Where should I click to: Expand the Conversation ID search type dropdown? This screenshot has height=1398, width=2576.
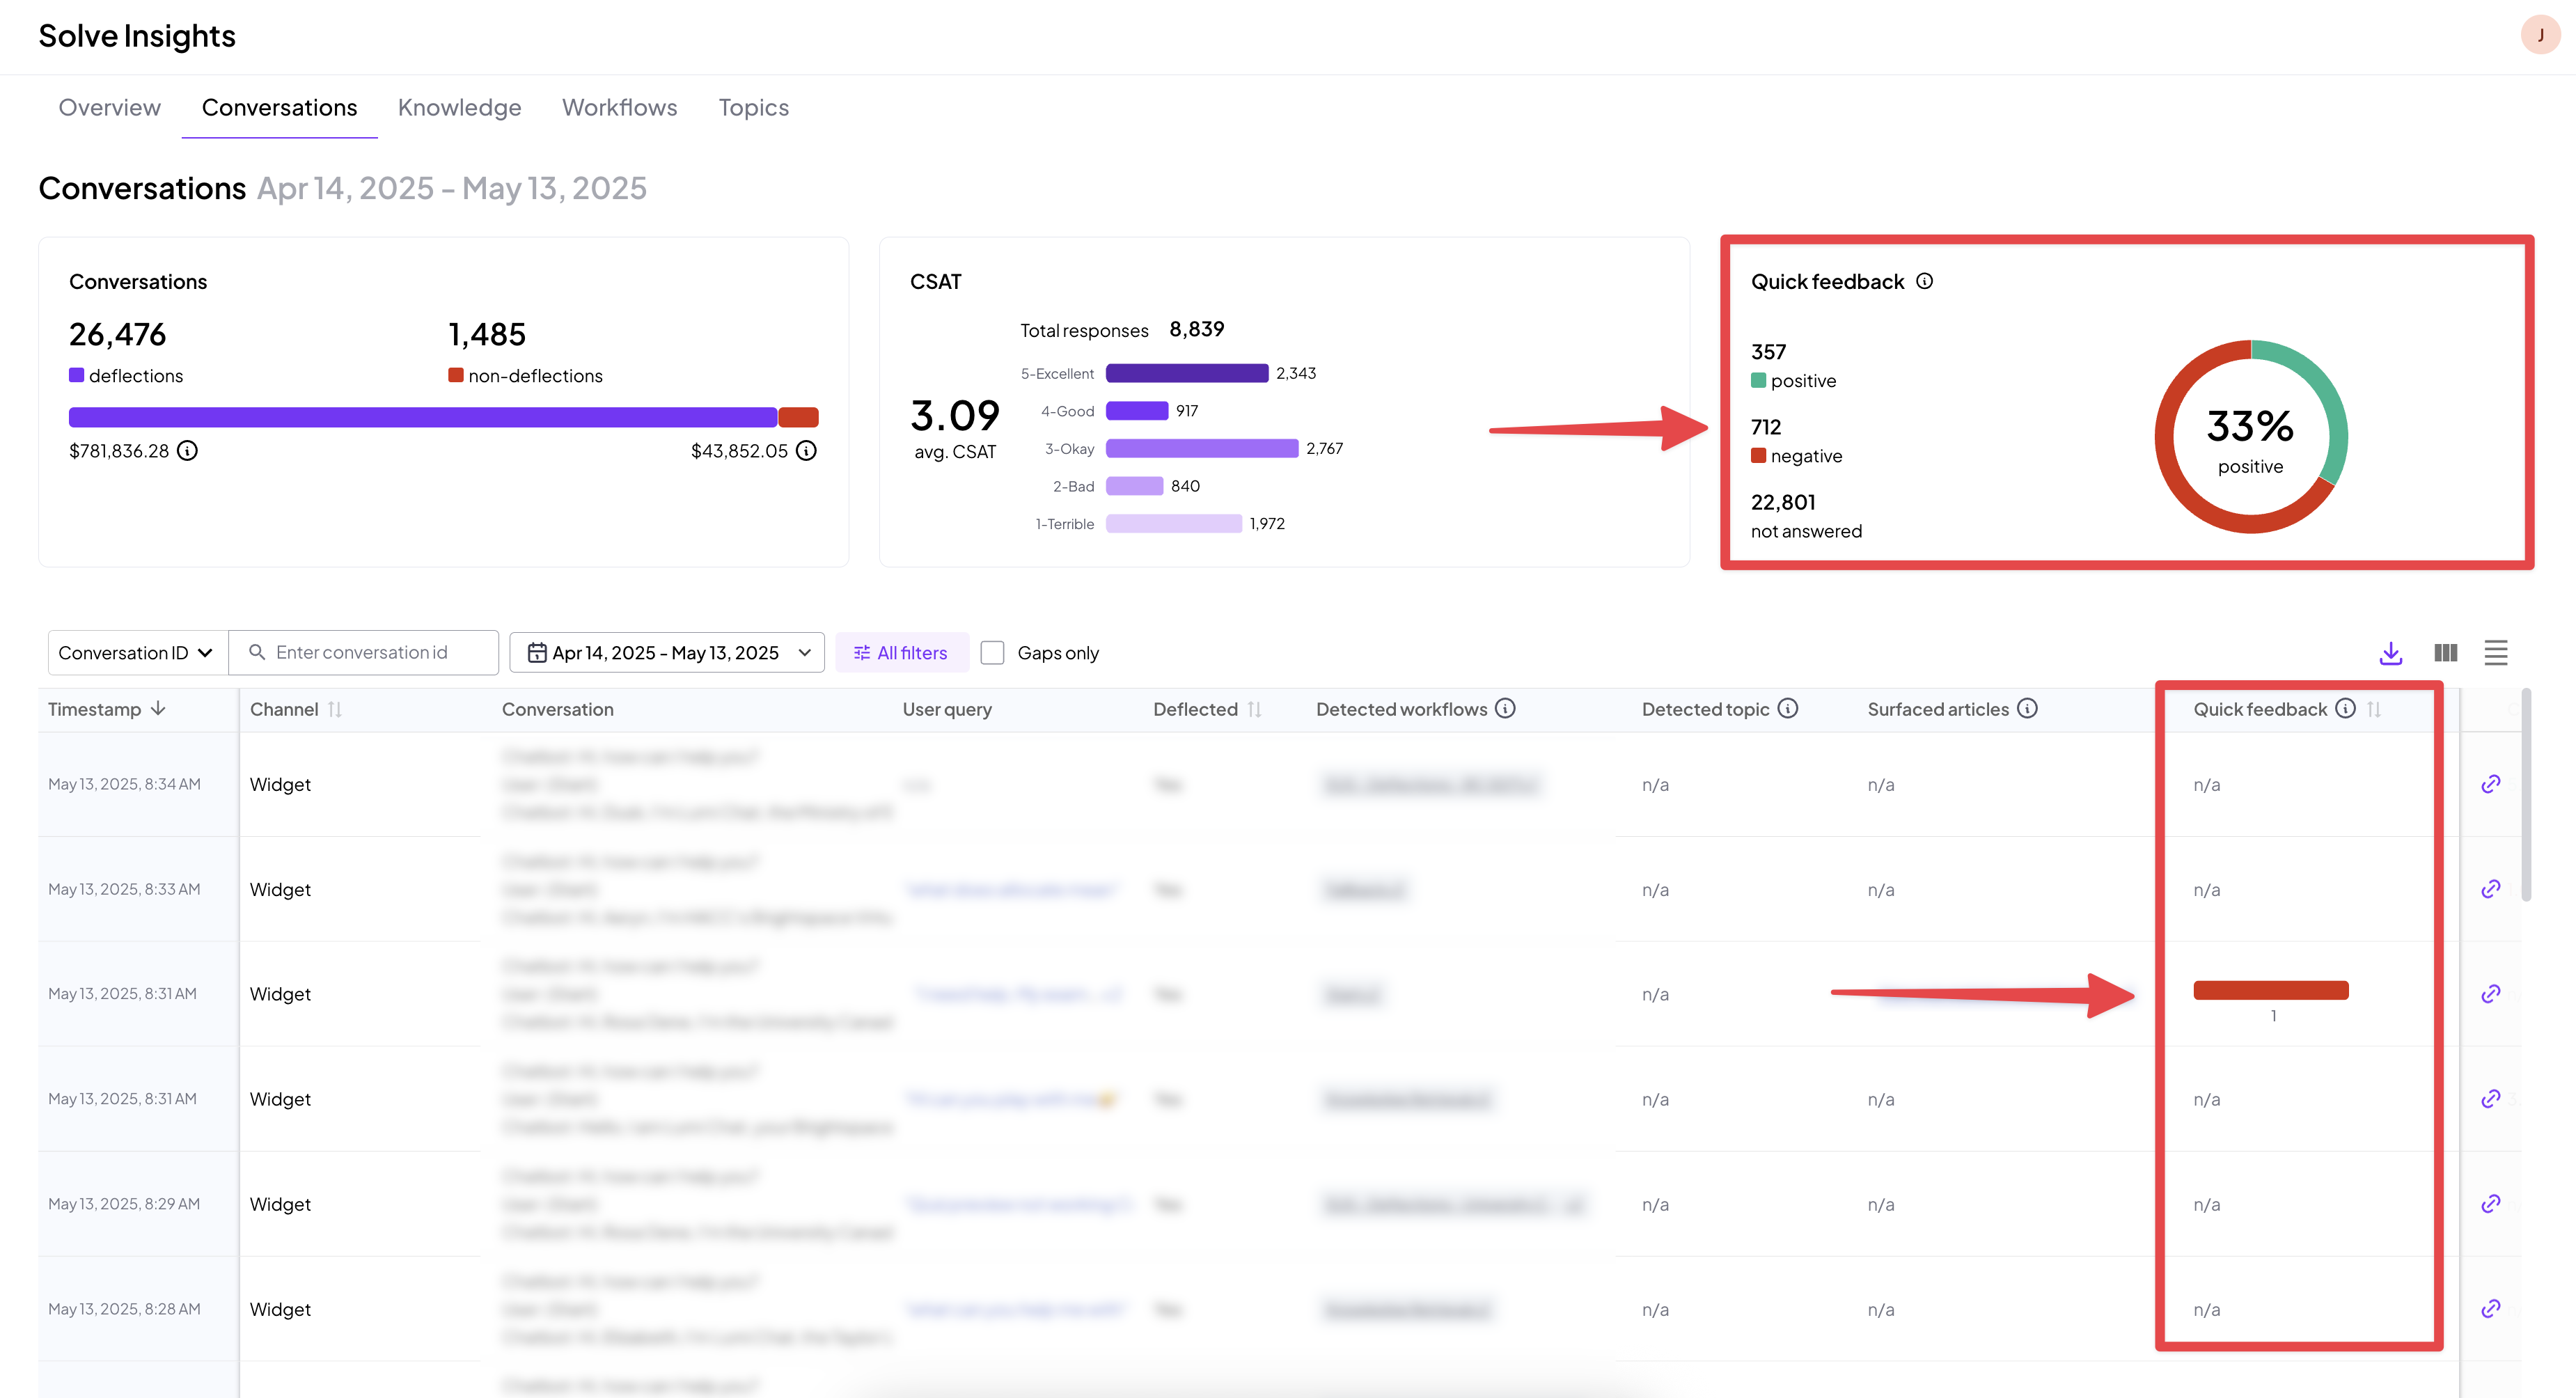click(137, 653)
